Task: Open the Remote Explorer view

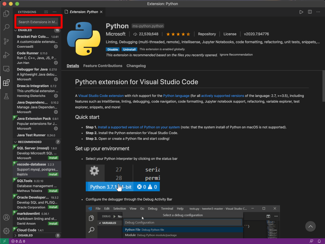Action: coord(6,69)
